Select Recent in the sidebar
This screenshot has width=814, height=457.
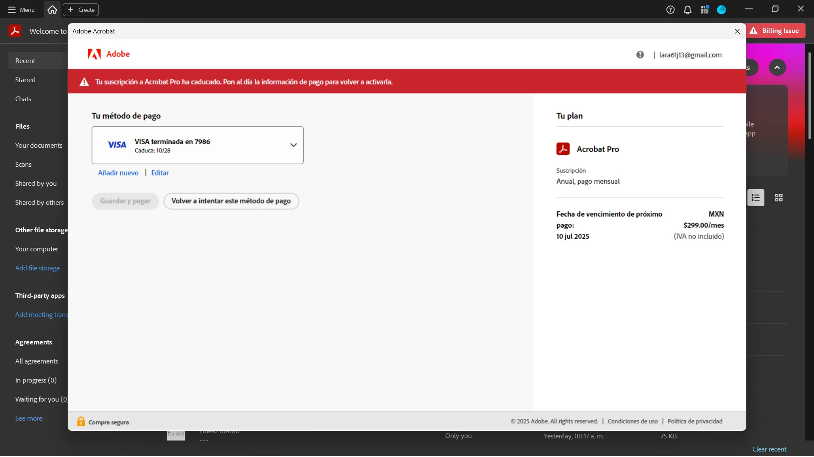[25, 61]
